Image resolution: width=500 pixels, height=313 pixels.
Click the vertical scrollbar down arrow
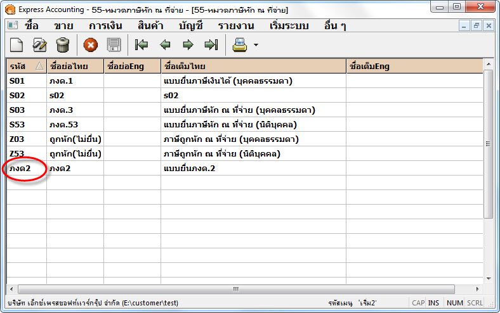point(489,278)
